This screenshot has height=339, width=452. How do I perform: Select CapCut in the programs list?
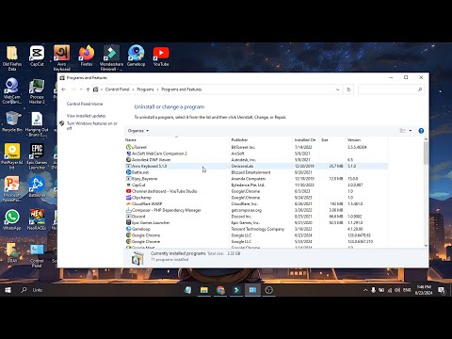coord(256,185)
